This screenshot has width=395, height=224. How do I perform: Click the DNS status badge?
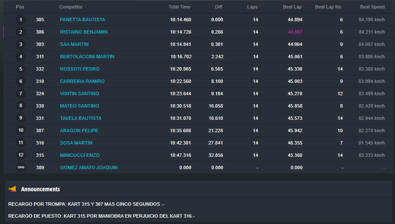[21, 167]
